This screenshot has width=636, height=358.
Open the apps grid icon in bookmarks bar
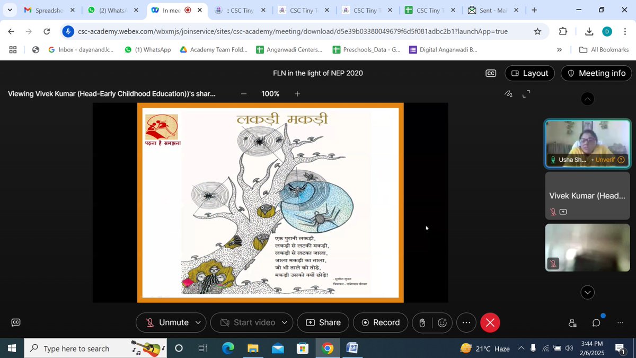13,50
